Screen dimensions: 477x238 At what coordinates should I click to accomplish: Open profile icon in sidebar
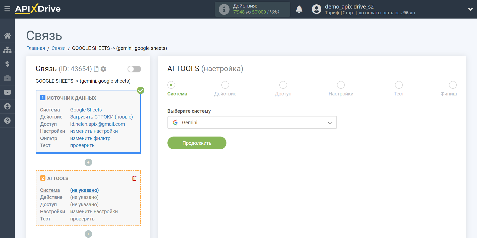click(x=7, y=106)
